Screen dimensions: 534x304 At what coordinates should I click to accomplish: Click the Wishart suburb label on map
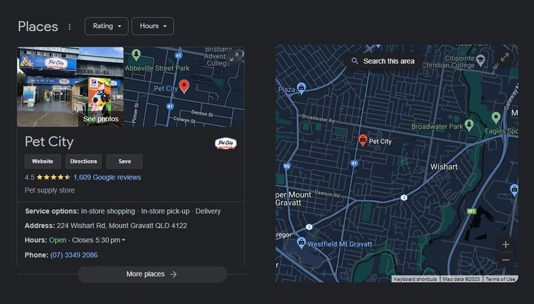[x=444, y=167]
